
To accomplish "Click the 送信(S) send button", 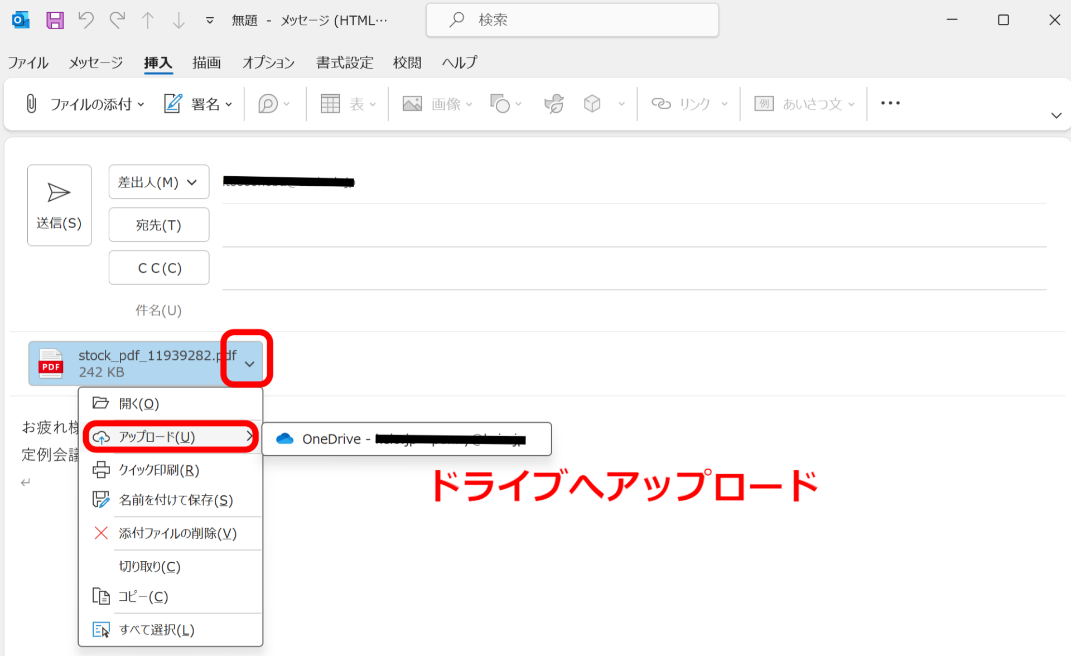I will [x=59, y=205].
